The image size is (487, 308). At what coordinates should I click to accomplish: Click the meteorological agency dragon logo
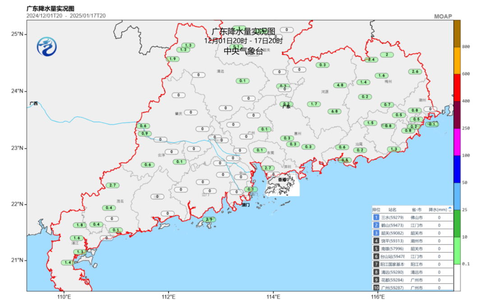click(47, 47)
